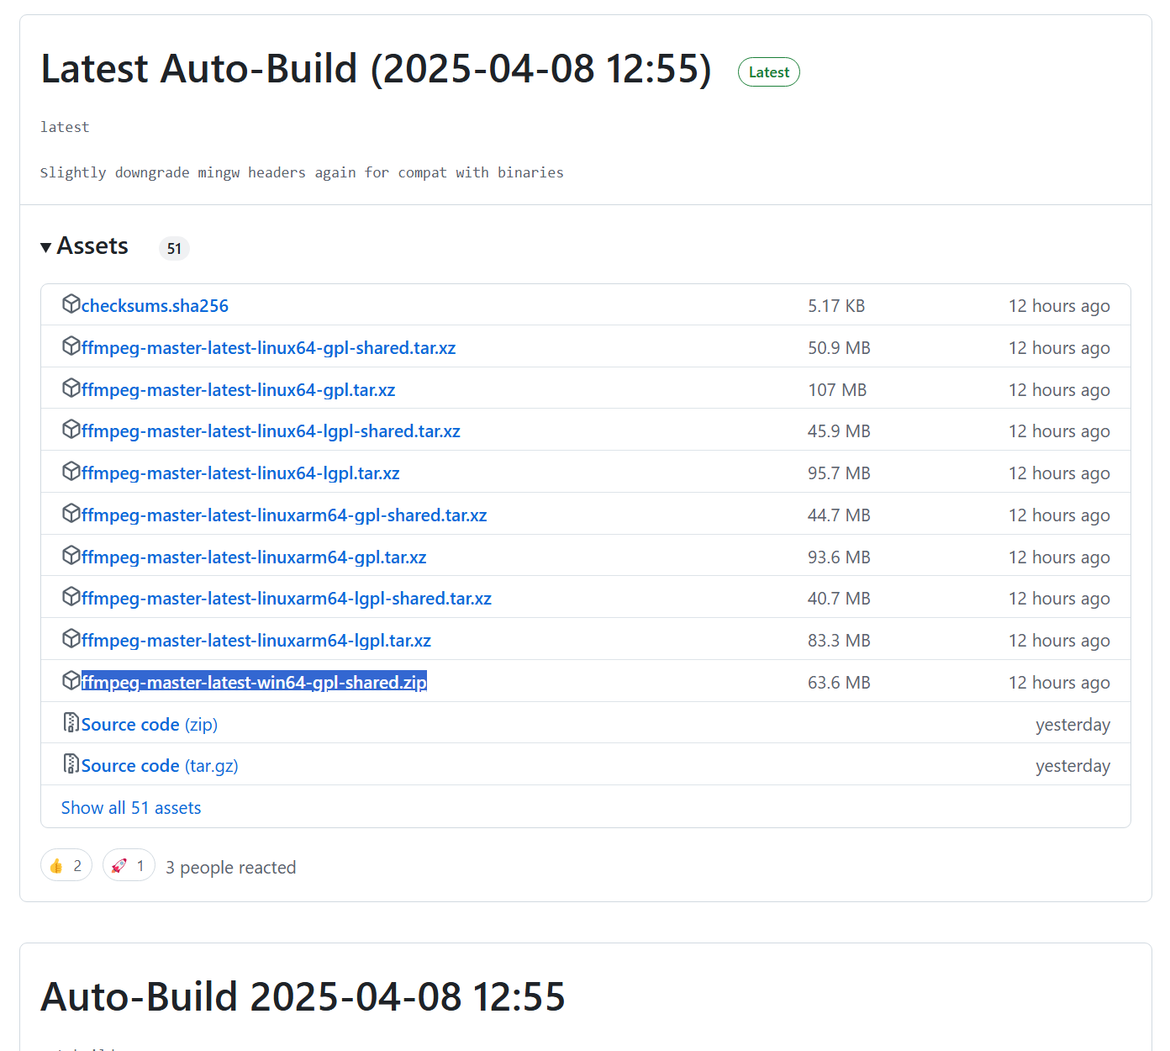Click the package icon for linuxarm64-lgpl.tar.xz
Screen dimensions: 1170x1051
(x=71, y=638)
